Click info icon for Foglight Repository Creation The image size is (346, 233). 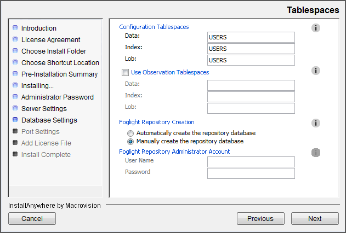click(315, 123)
